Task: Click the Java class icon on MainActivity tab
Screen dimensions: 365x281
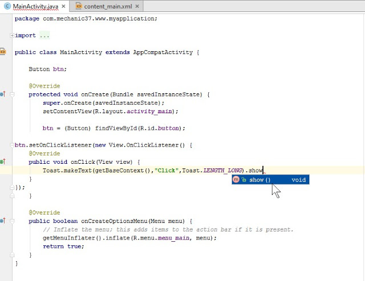Action: [x=7, y=6]
